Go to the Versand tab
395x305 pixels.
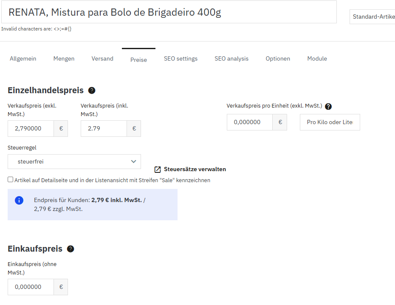pyautogui.click(x=102, y=59)
